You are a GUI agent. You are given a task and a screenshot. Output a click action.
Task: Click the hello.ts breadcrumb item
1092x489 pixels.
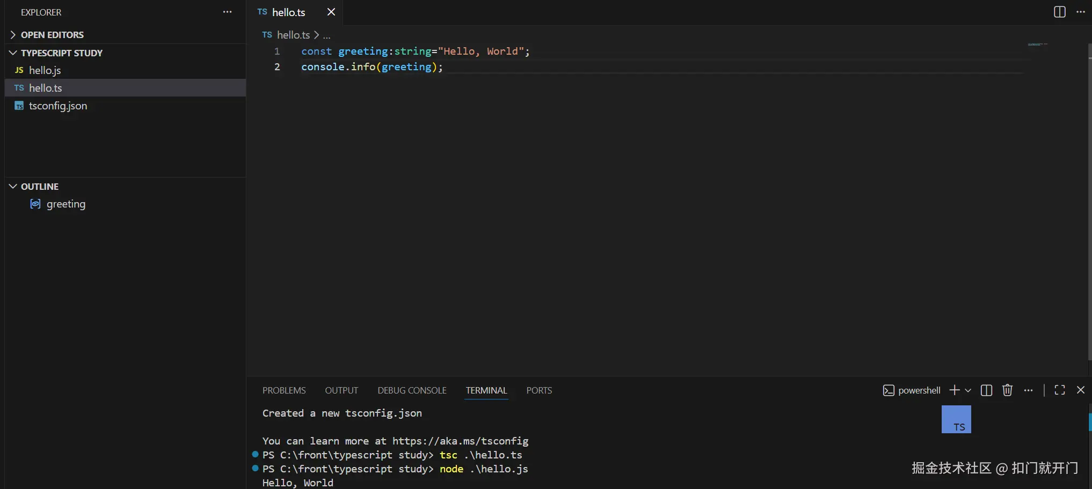pyautogui.click(x=293, y=35)
